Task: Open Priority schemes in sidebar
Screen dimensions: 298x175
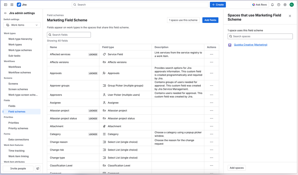Action: click(x=18, y=128)
